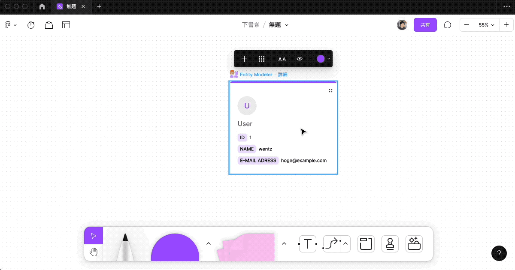Viewport: 515px width, 270px height.
Task: Open the templates layout icon
Action: 66,25
